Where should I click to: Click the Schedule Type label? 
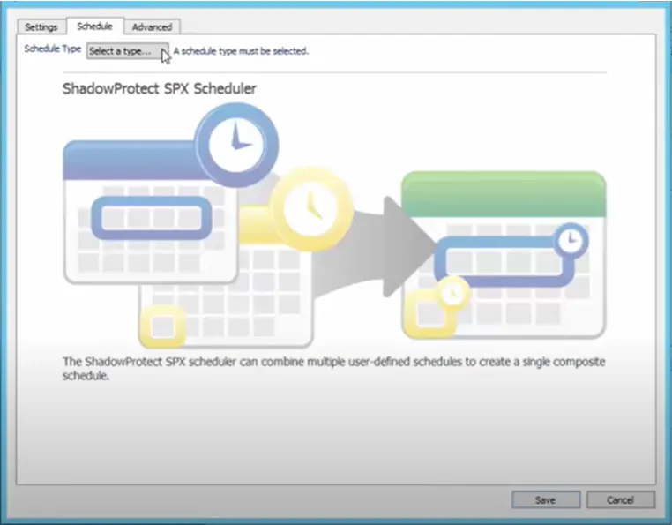[53, 49]
